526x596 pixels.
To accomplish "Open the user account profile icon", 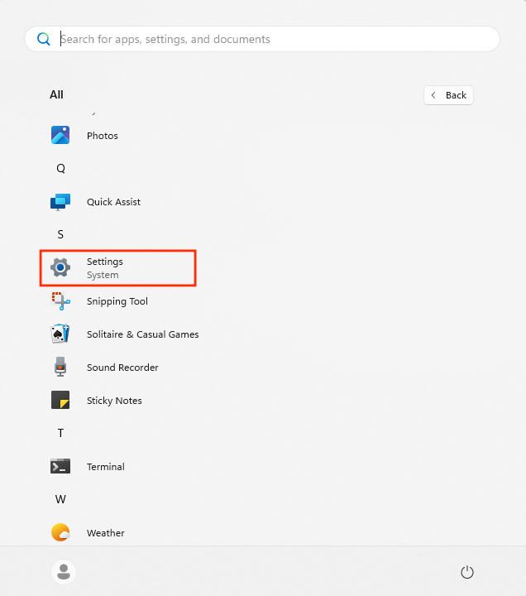I will click(x=64, y=572).
